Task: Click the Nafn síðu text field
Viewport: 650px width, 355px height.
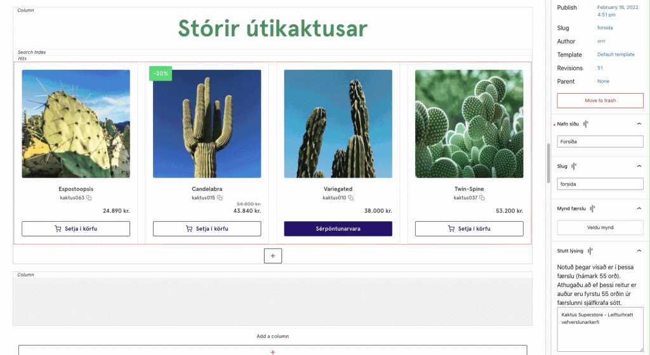Action: coord(600,142)
